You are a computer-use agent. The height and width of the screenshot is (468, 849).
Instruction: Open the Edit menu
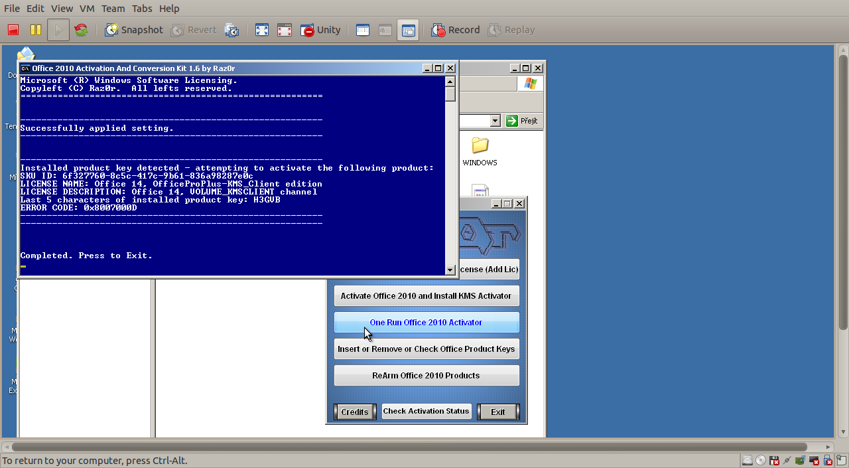pos(35,9)
